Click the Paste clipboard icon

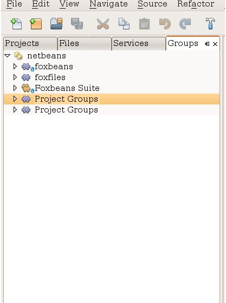coord(144,24)
